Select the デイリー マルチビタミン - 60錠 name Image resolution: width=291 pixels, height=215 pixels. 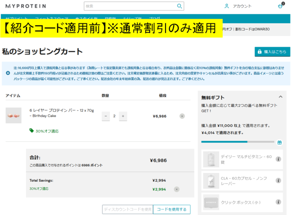246,159
